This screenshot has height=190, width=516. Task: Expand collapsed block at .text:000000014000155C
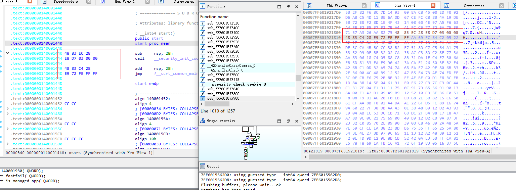coord(8,129)
